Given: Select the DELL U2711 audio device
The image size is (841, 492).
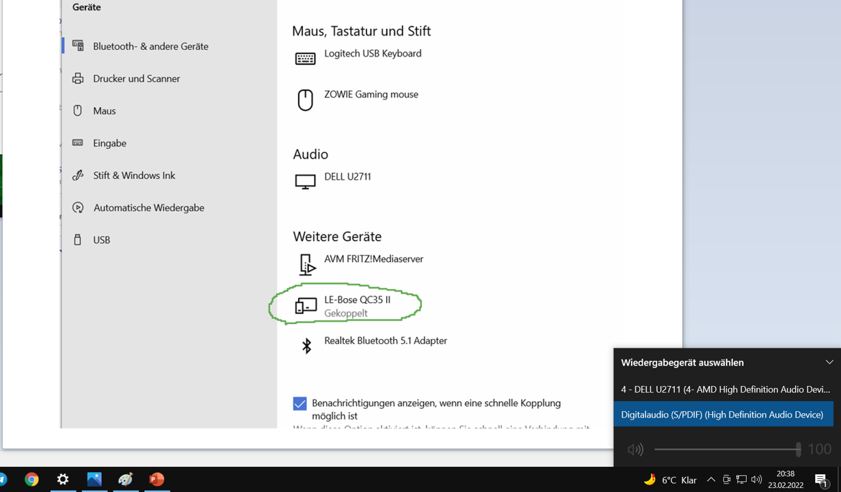Looking at the screenshot, I should click(347, 176).
